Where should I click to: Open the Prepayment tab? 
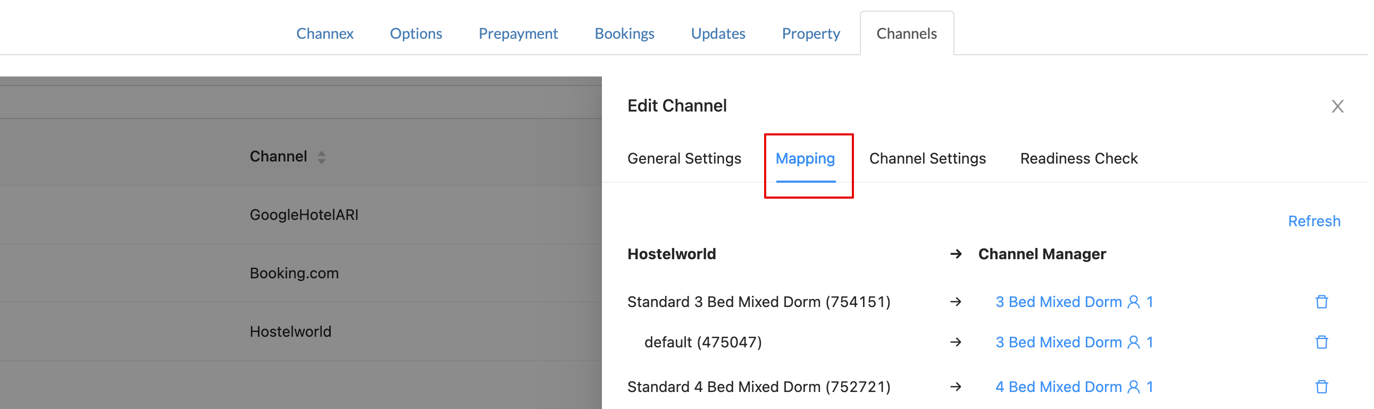pos(518,33)
